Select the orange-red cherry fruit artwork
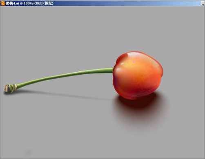205x159 pixels. coord(138,75)
